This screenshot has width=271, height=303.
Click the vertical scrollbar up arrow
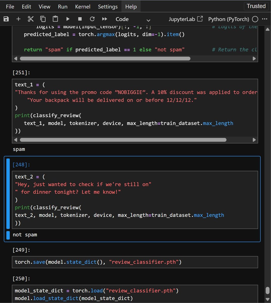(x=267, y=29)
